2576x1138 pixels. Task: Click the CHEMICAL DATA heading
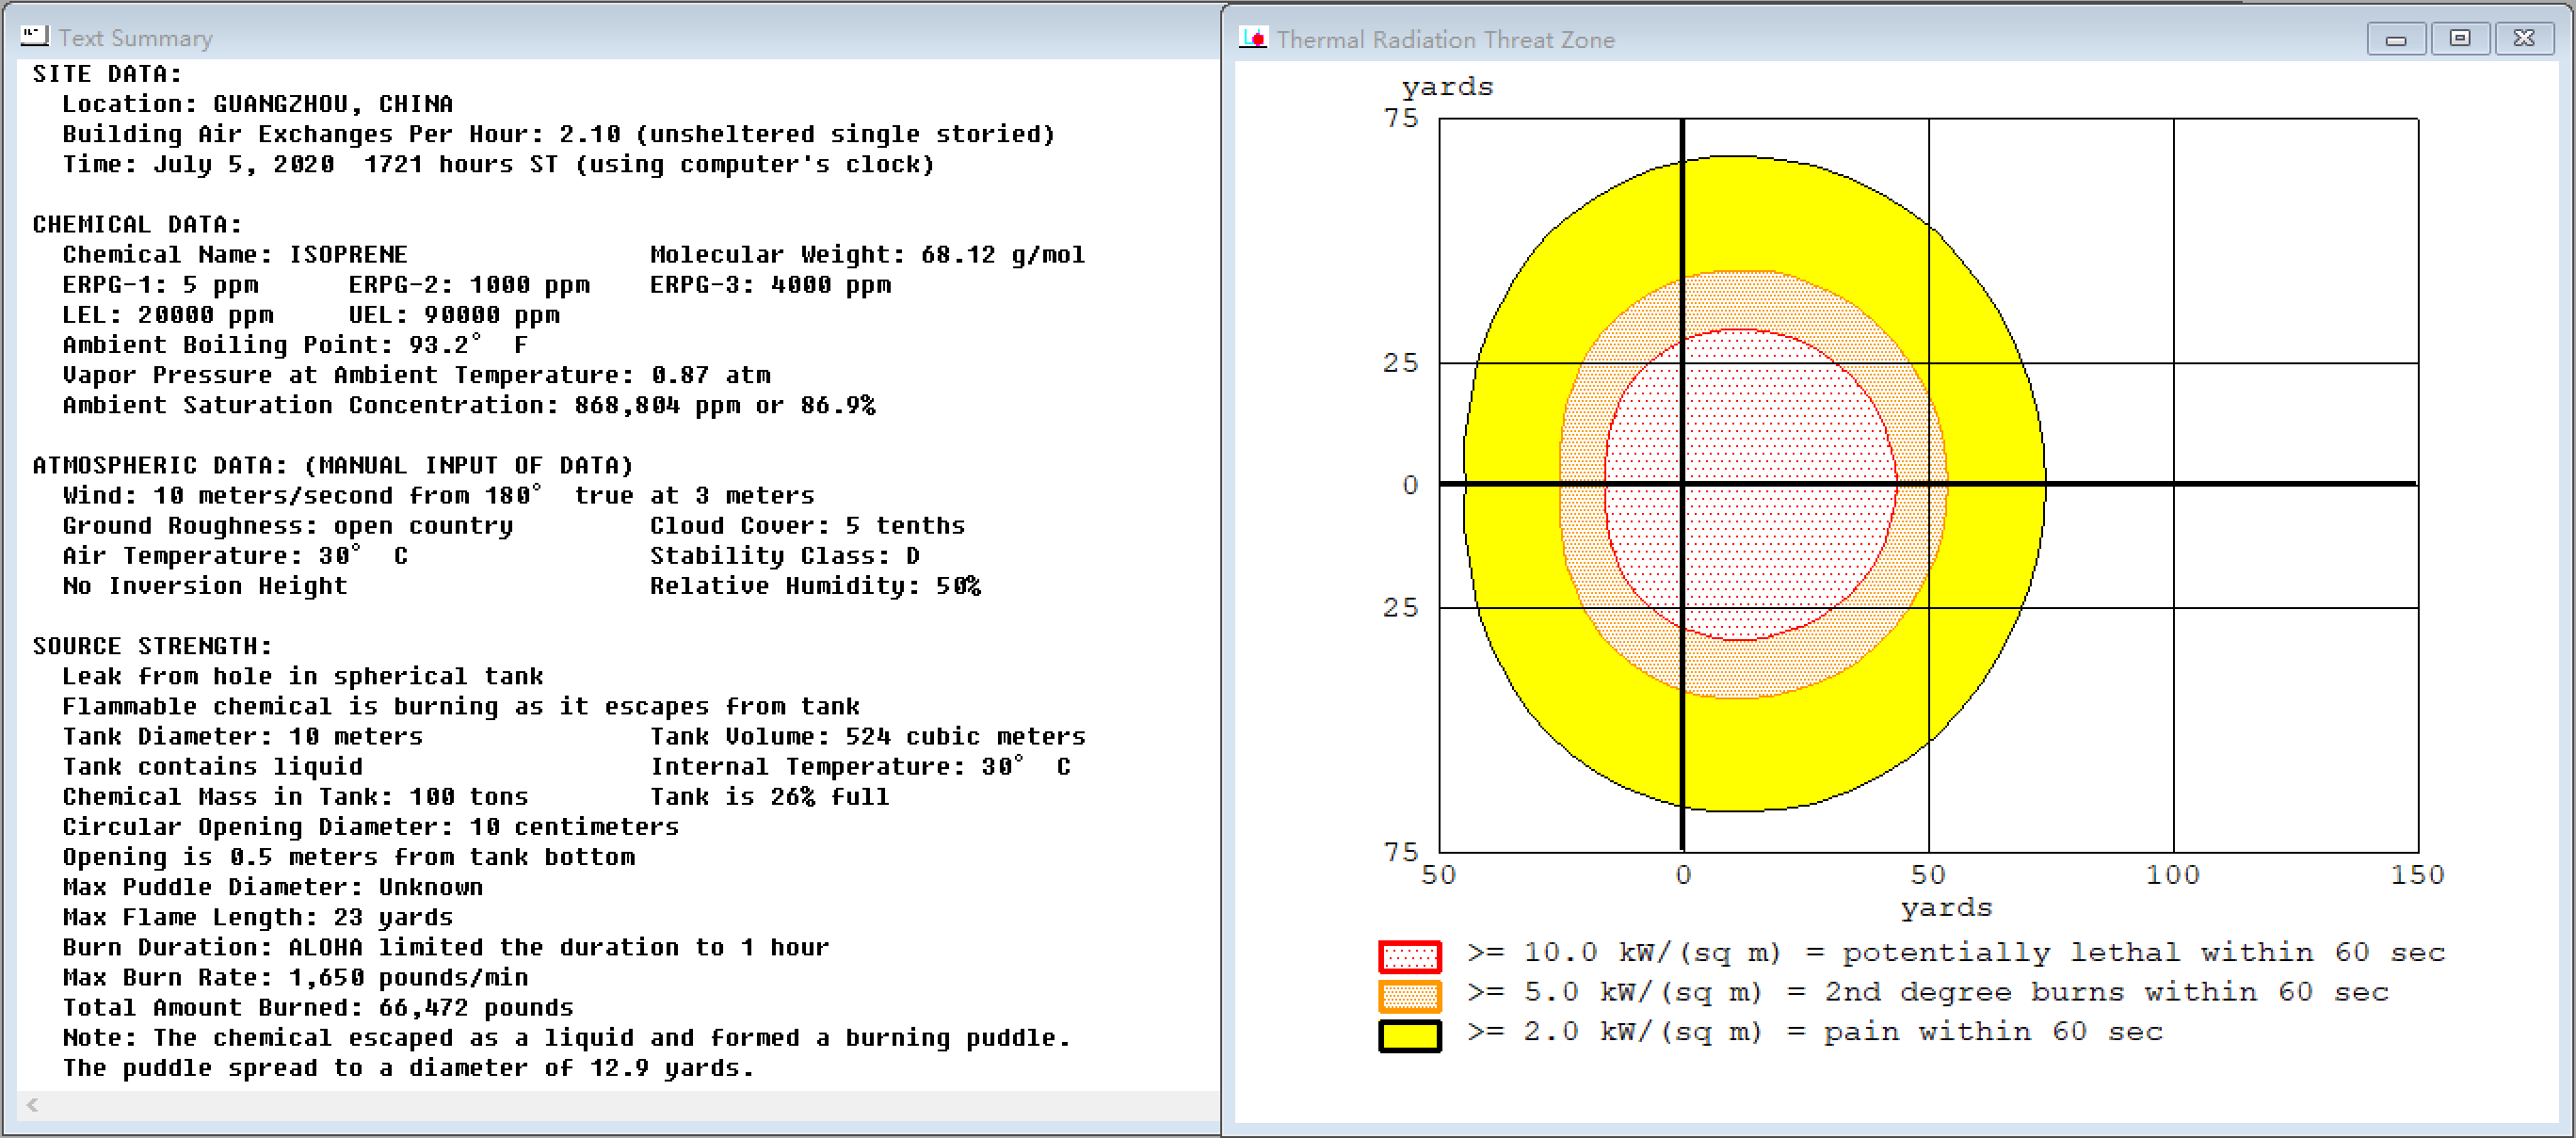(x=137, y=224)
